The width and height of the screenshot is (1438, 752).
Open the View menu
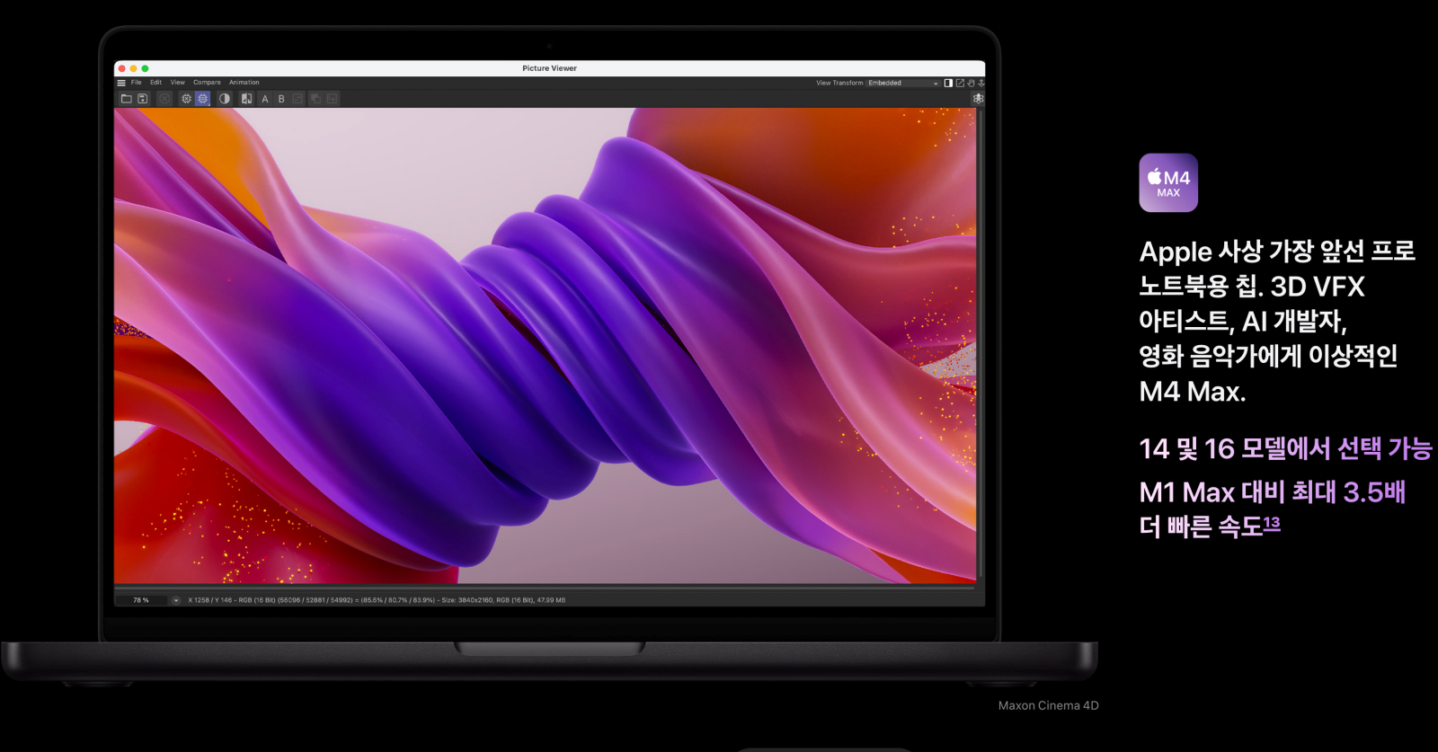(178, 83)
